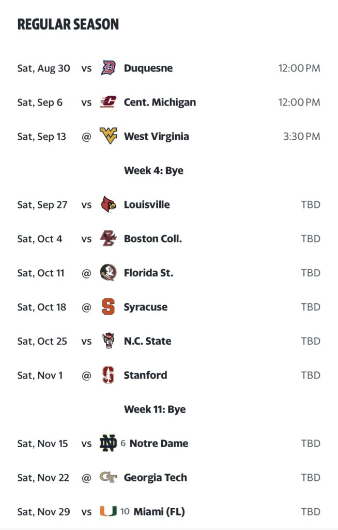Open the Notre Dame team link

(159, 444)
